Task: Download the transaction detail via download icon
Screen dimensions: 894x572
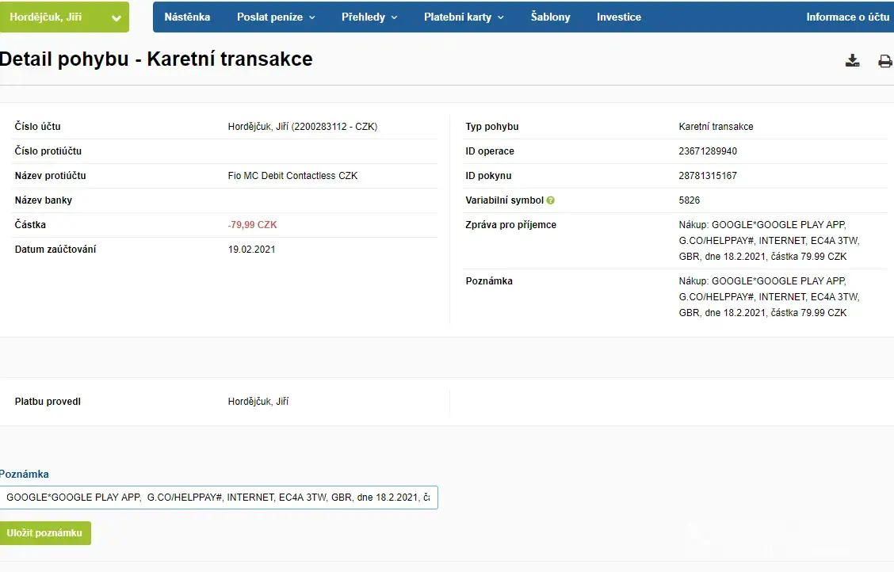Action: 853,61
